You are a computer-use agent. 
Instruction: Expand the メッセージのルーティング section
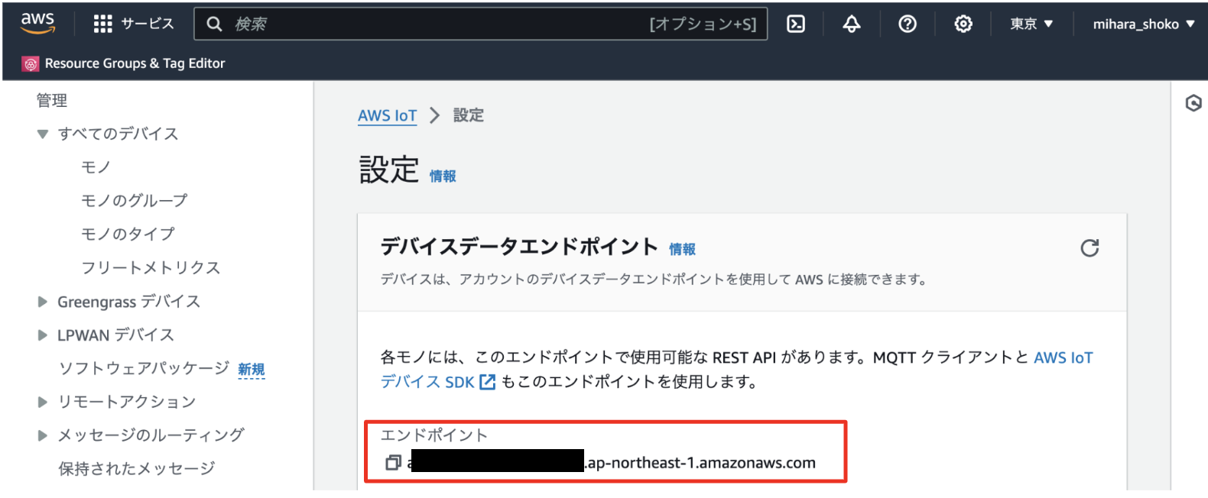click(43, 435)
